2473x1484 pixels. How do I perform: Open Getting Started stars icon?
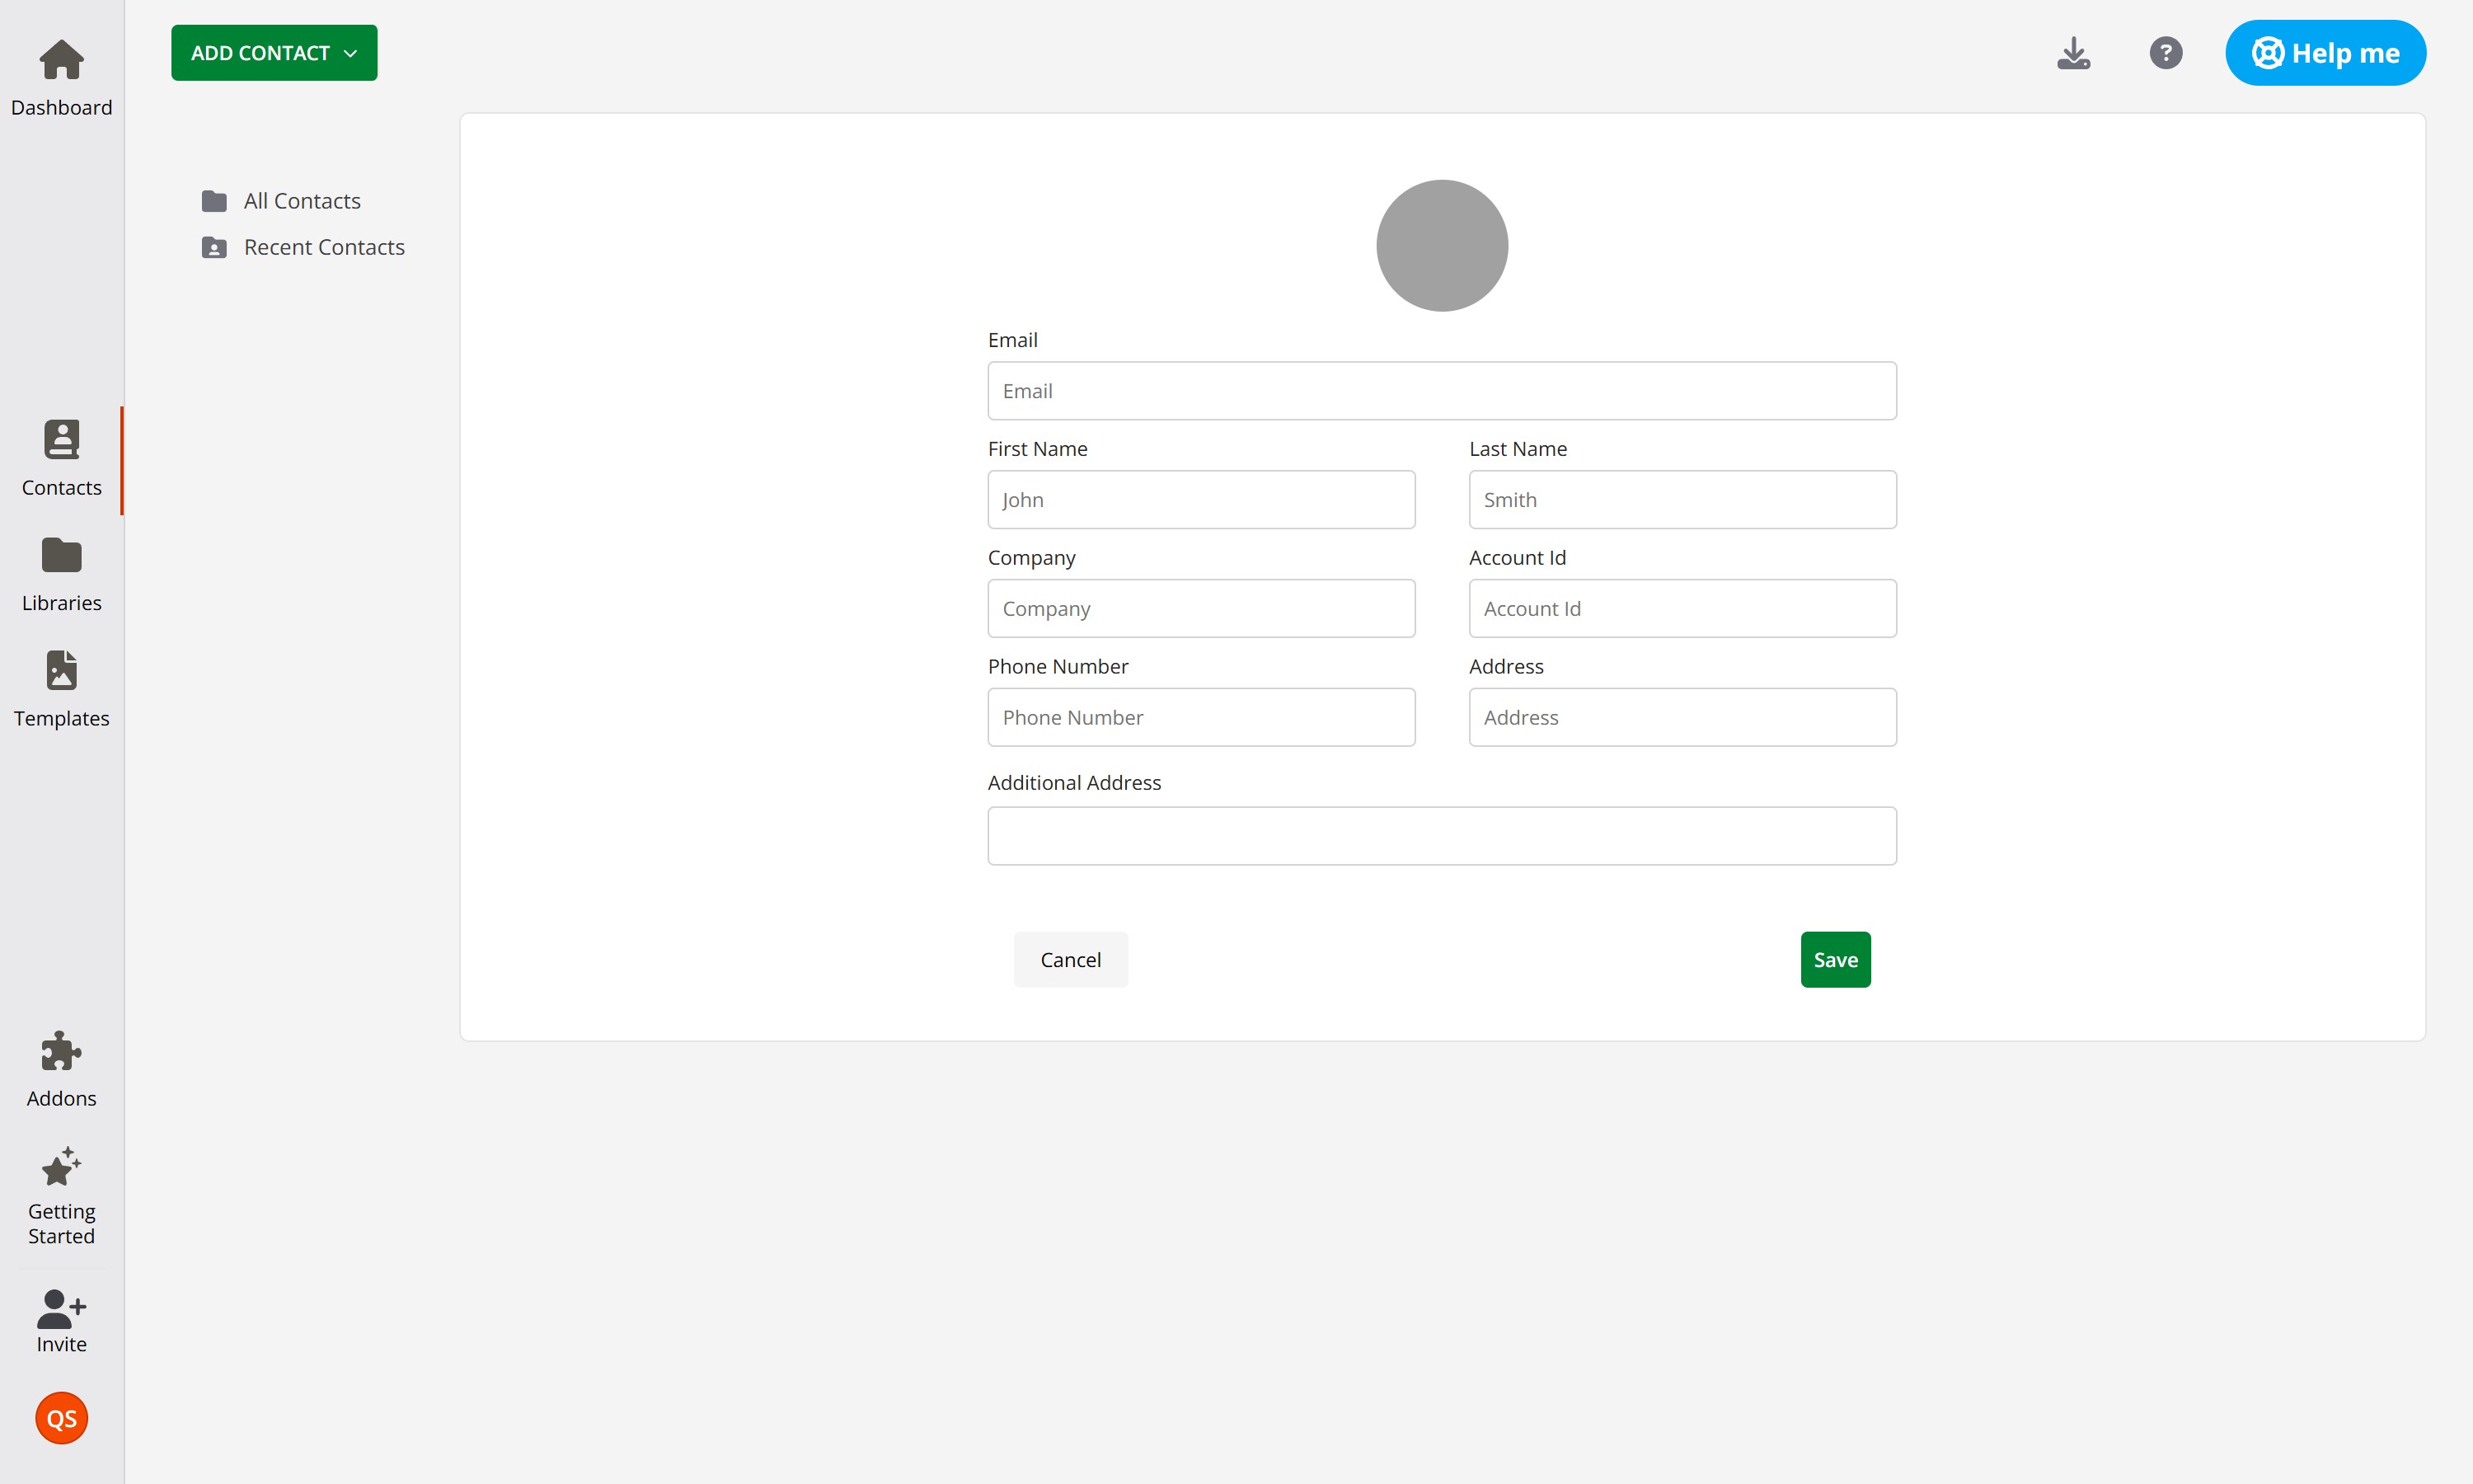point(61,1166)
